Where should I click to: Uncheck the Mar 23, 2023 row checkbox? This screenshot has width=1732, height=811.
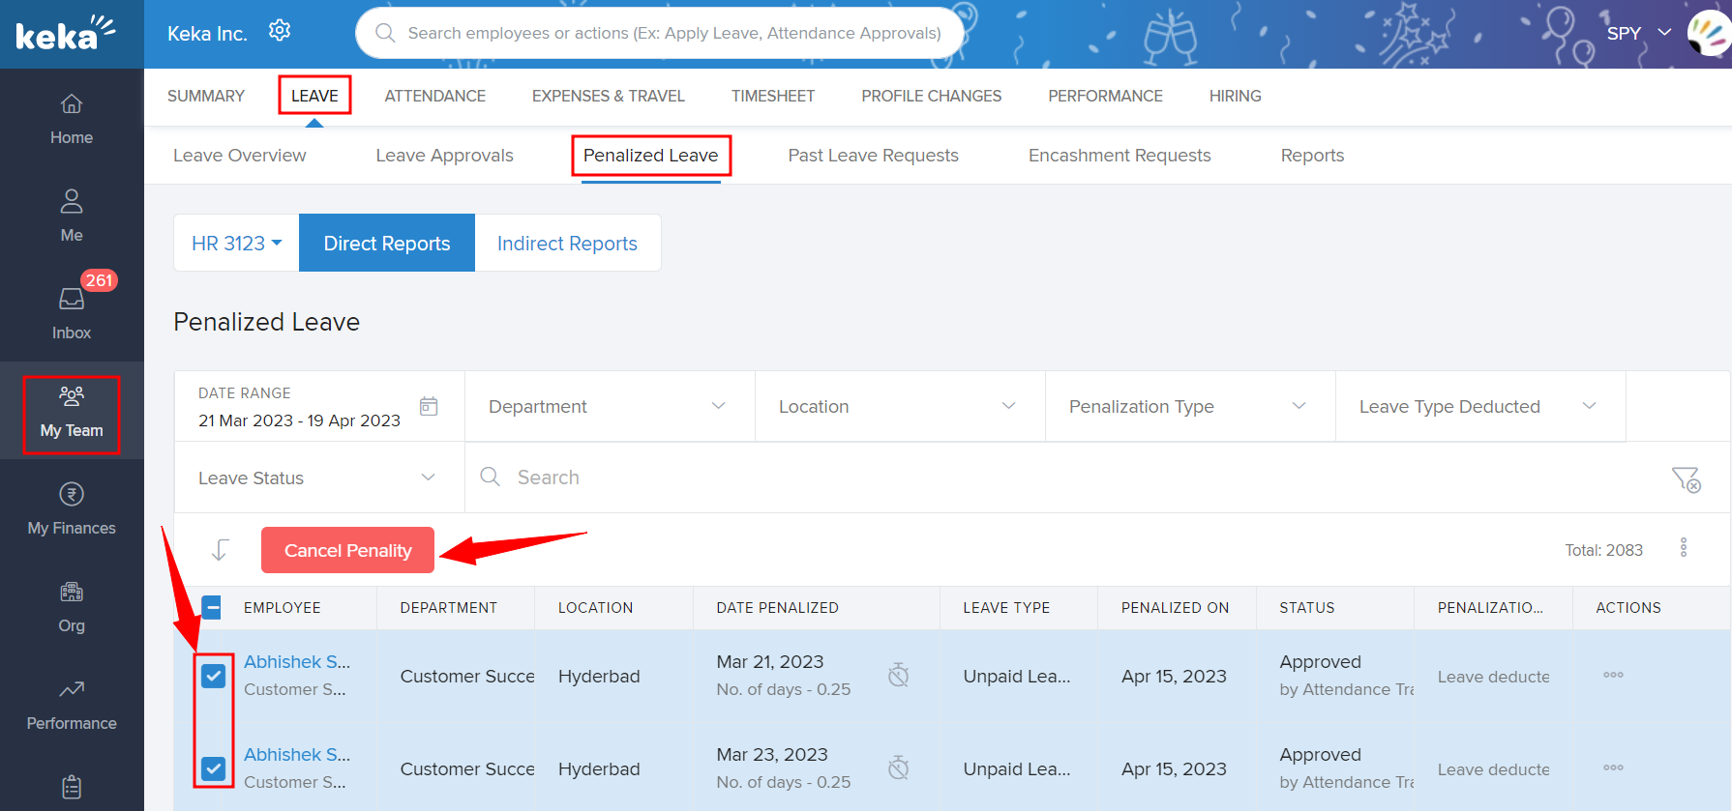coord(214,768)
